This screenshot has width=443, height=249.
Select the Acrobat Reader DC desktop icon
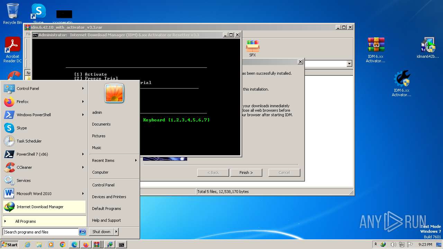pyautogui.click(x=12, y=50)
